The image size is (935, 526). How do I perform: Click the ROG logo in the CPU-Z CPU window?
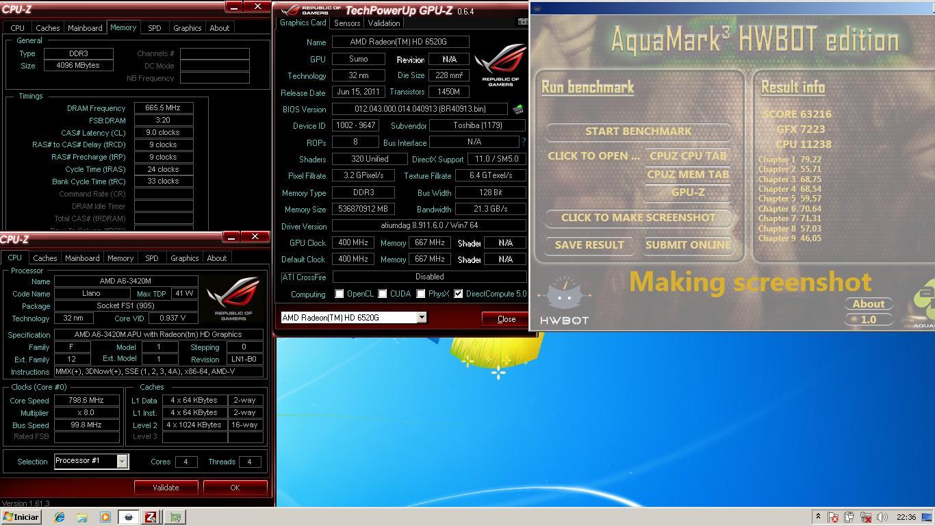233,299
